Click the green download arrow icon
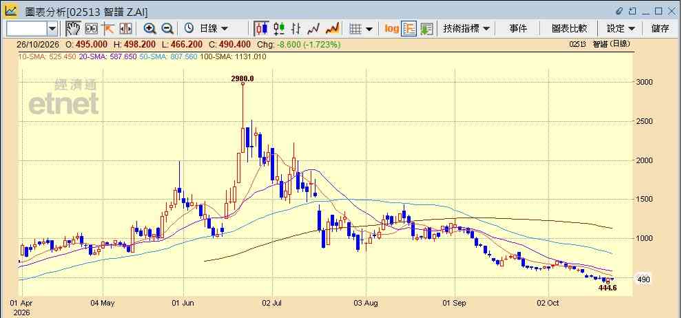The width and height of the screenshot is (682, 318). [426, 29]
